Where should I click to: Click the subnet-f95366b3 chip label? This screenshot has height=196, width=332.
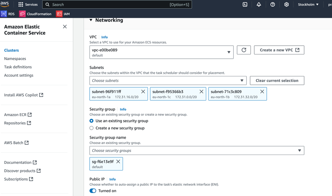168,92
